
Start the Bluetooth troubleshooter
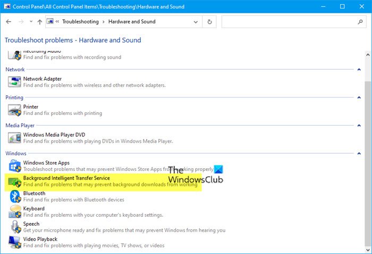34,193
